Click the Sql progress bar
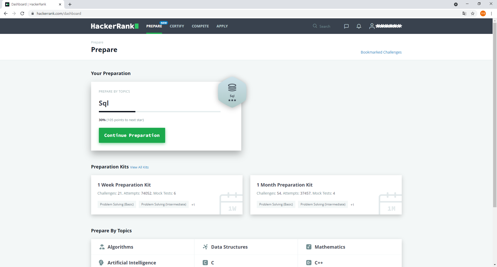The image size is (497, 267). click(x=160, y=112)
